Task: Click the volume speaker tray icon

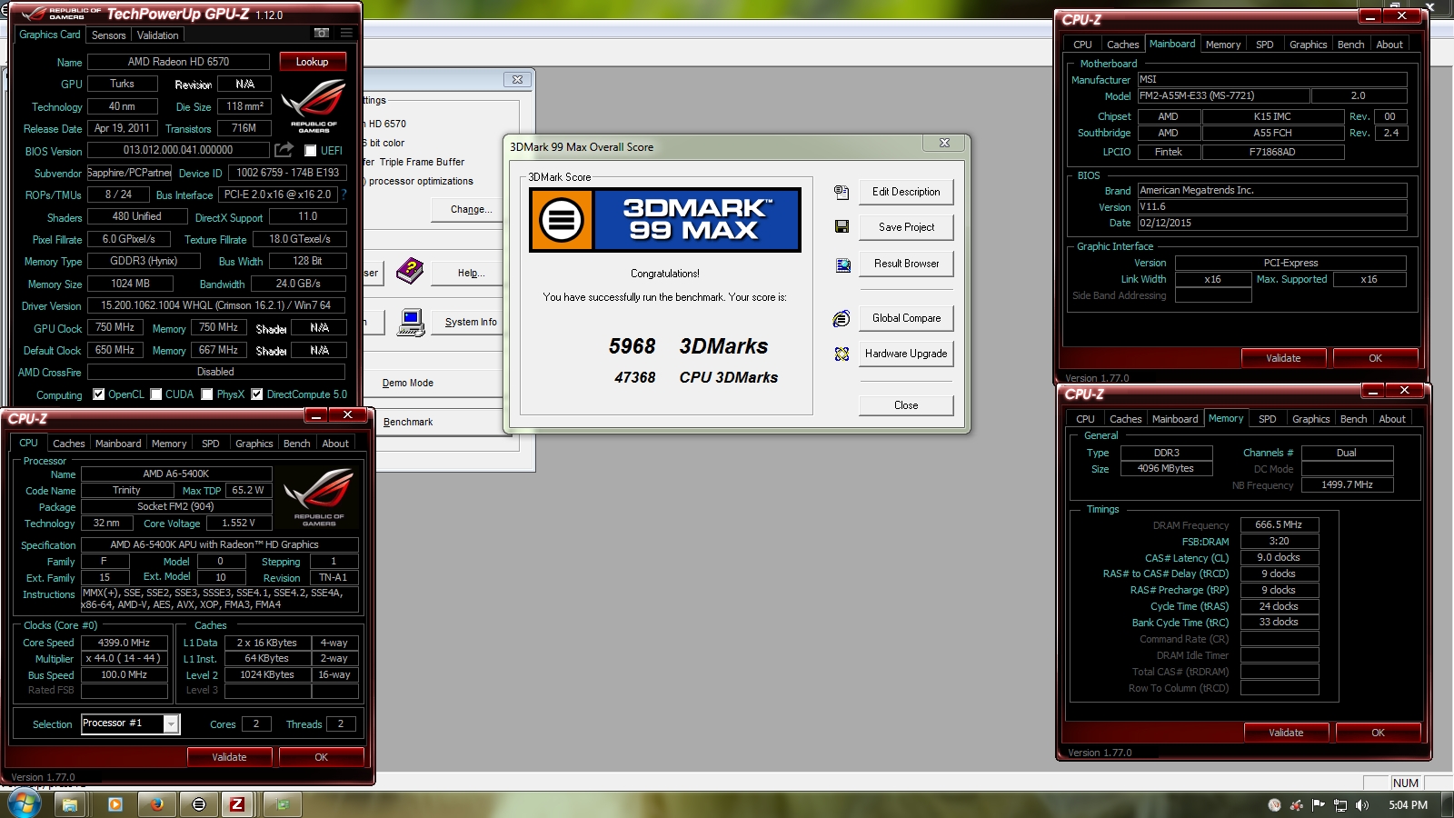Action: click(1361, 805)
